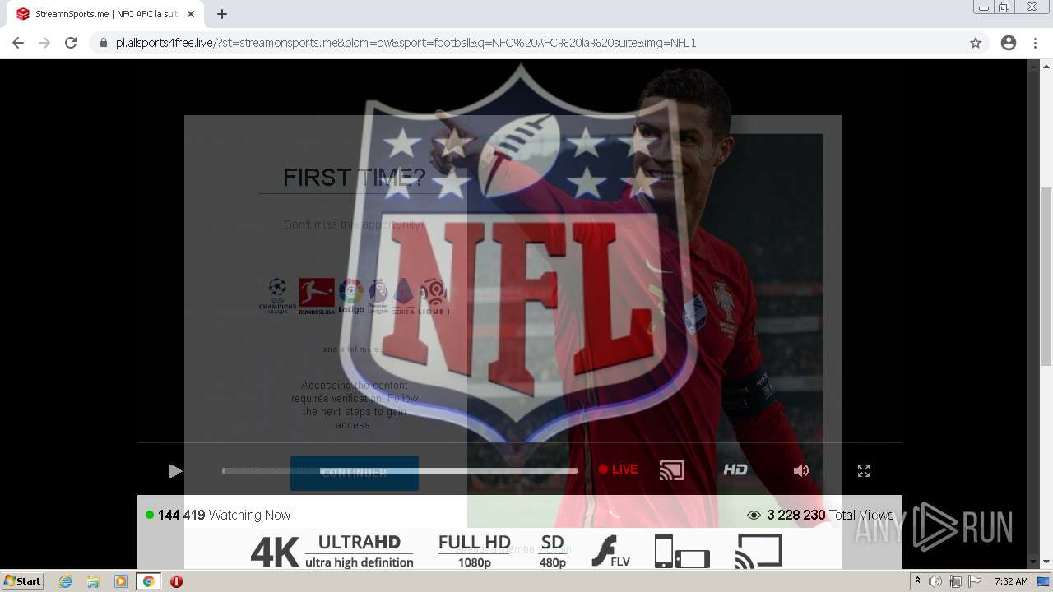Click the video player play button
Screen dimensions: 1053x592
pyautogui.click(x=174, y=471)
